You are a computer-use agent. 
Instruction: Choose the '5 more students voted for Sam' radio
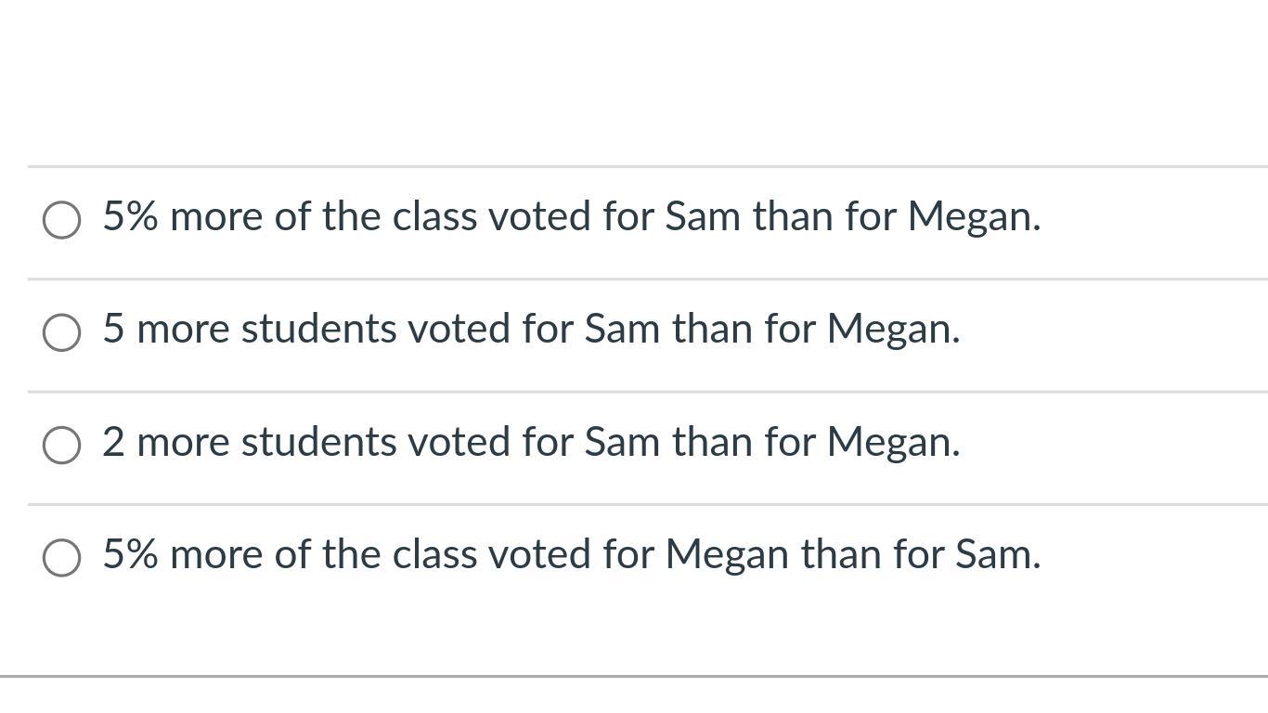point(61,332)
